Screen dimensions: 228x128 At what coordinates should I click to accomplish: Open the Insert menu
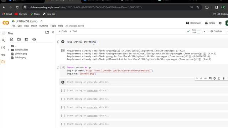34,26
